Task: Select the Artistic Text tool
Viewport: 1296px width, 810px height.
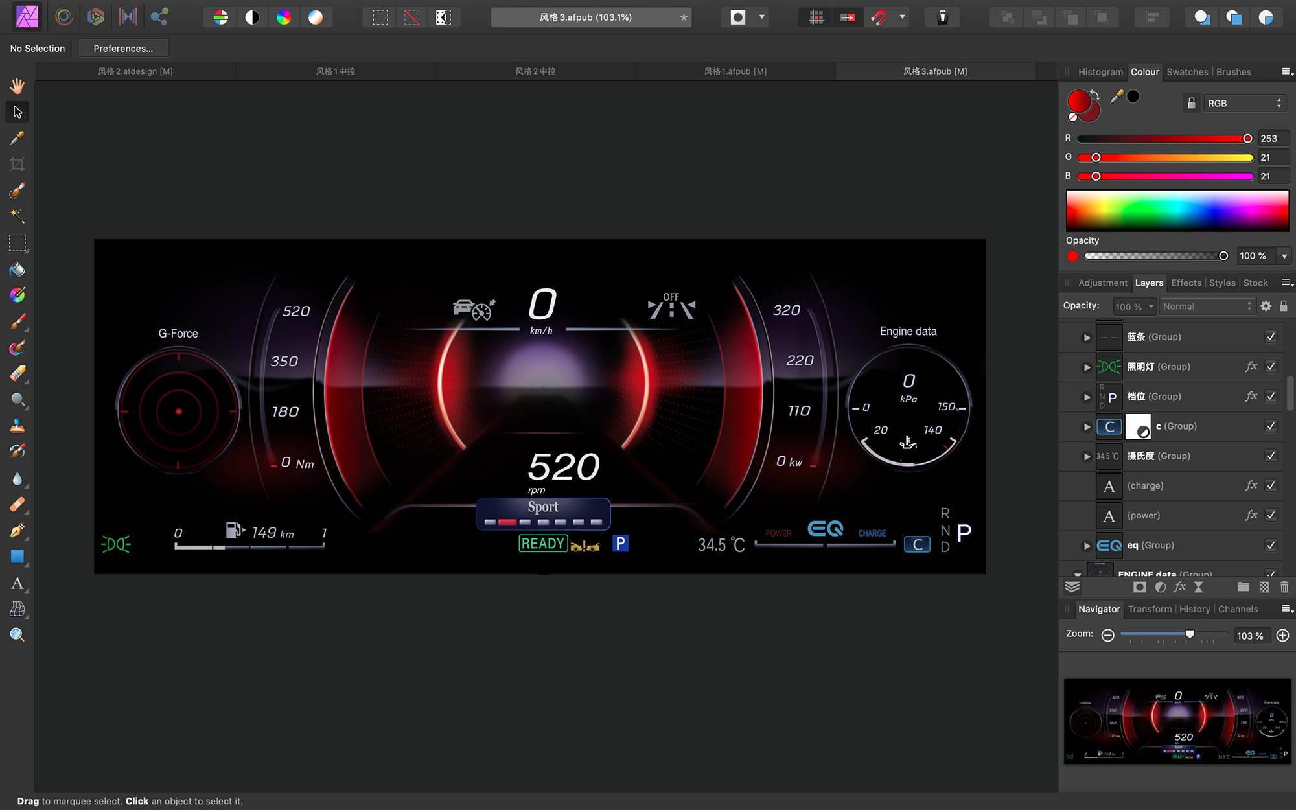Action: point(17,583)
